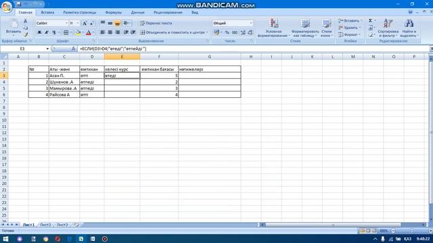Click Перенос текста wrap text button

156,23
